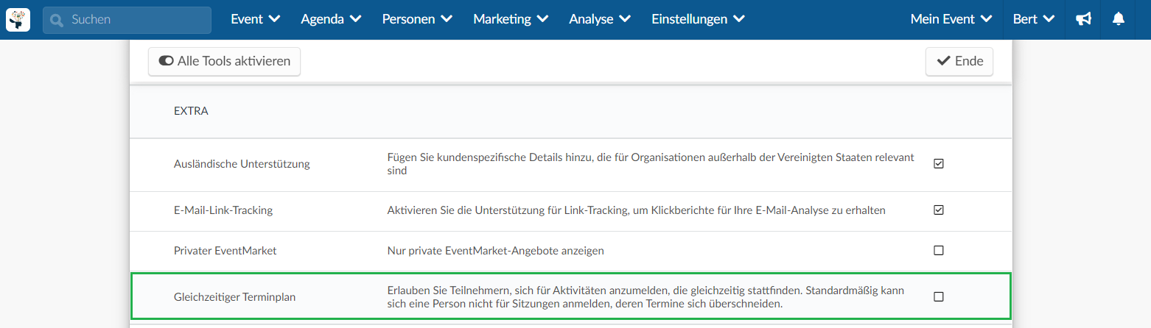Click the description 'Nur private EventMarket-Angebote anzeigen'
The image size is (1151, 328).
(496, 251)
